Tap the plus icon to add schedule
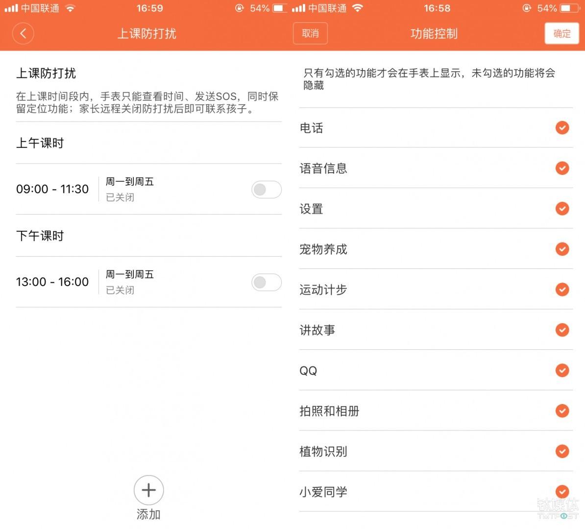Screen dimensions: 585x529 (148, 490)
